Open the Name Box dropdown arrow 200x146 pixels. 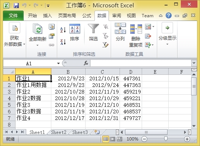(58, 63)
